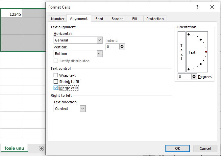The height and width of the screenshot is (156, 221).
Task: Go to the Font tab
Action: (x=99, y=19)
